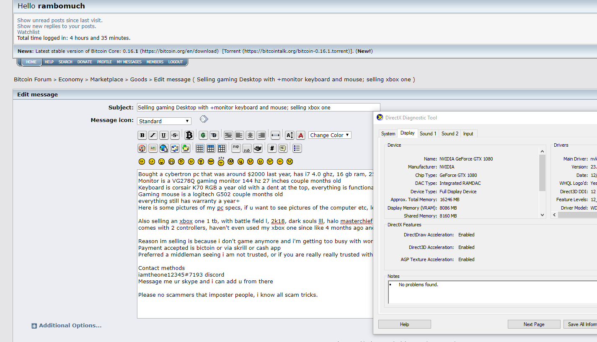
Task: Insert a quote block
Action: (x=283, y=148)
